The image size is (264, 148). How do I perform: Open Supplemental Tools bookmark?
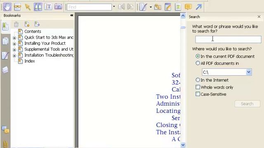[x=49, y=49]
